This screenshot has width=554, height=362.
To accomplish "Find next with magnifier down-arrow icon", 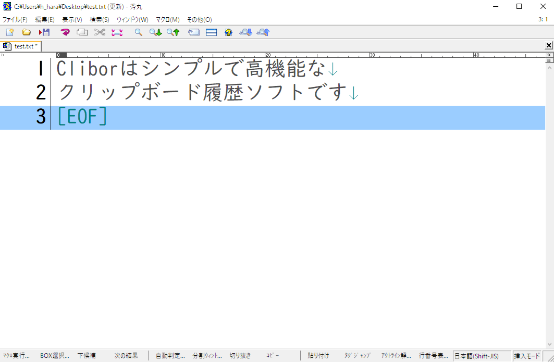I will click(155, 32).
